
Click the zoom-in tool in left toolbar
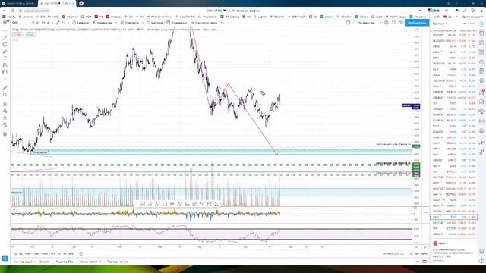[x=5, y=95]
